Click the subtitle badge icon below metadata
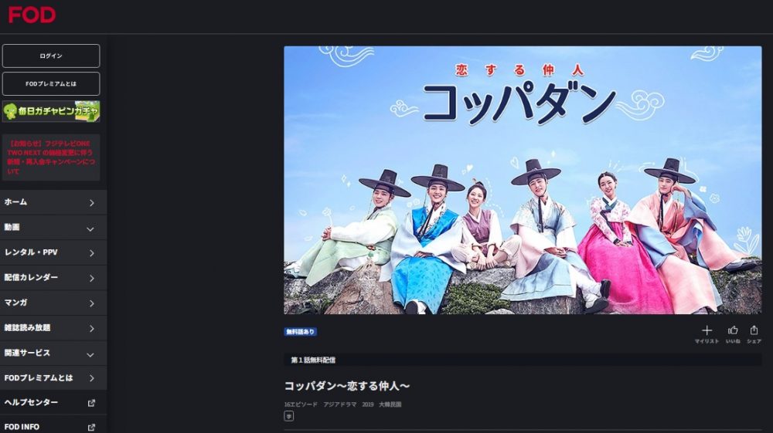 289,416
